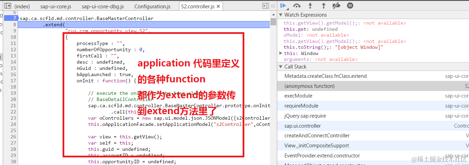The height and width of the screenshot is (165, 469).
Task: Select the requireModule stack frame
Action: coord(373,106)
